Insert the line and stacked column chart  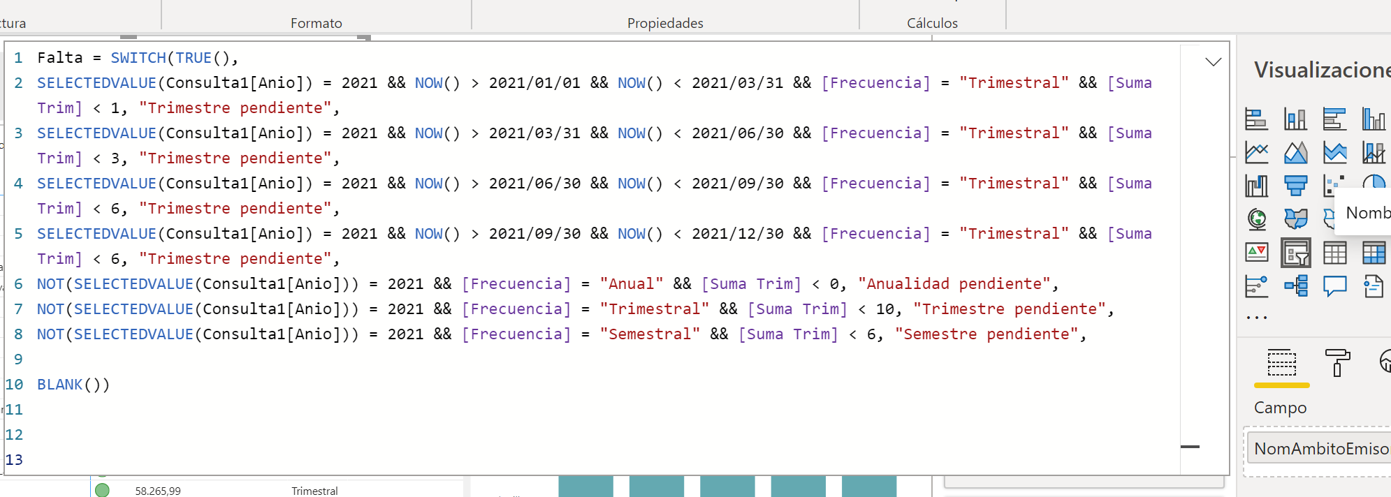tap(1374, 152)
